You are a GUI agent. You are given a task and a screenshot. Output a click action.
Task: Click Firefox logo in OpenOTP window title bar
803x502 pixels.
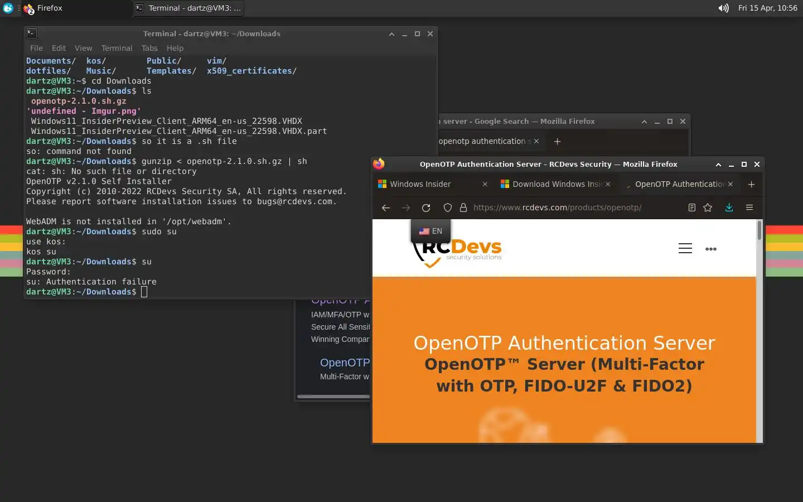(x=379, y=164)
